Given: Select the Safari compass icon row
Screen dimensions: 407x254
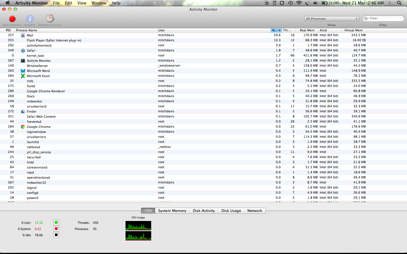Looking at the screenshot, I should [x=23, y=51].
